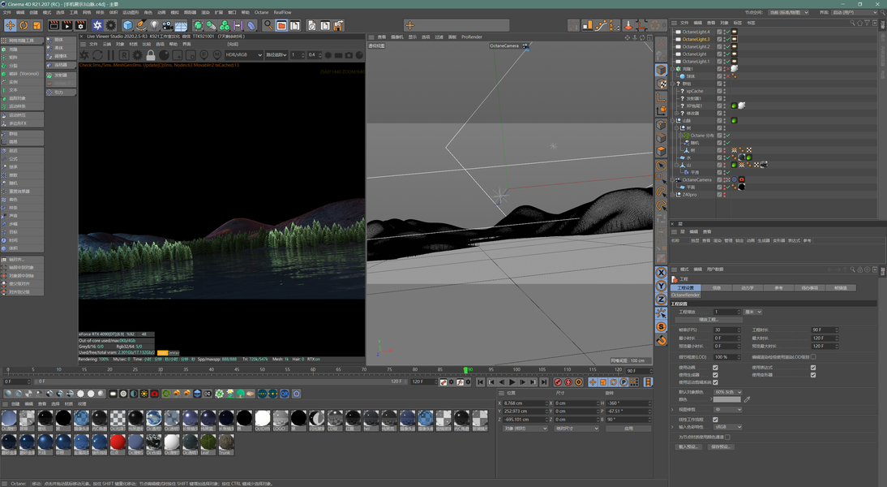Image resolution: width=887 pixels, height=487 pixels.
Task: Open the view clipping dropdown
Action: 727,409
